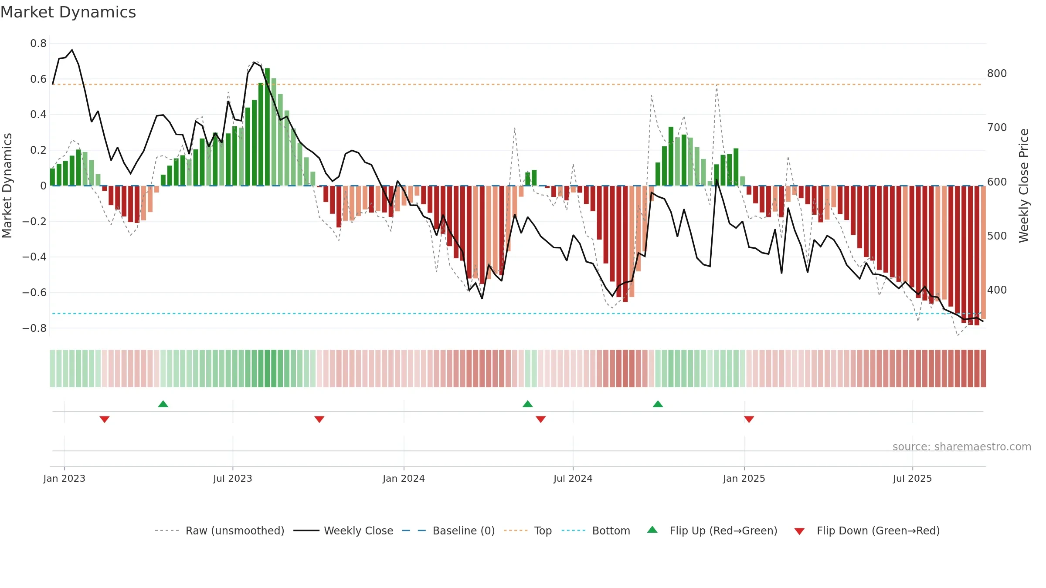The image size is (1046, 588).
Task: Click the Market Dynamics y-axis title
Action: click(7, 186)
